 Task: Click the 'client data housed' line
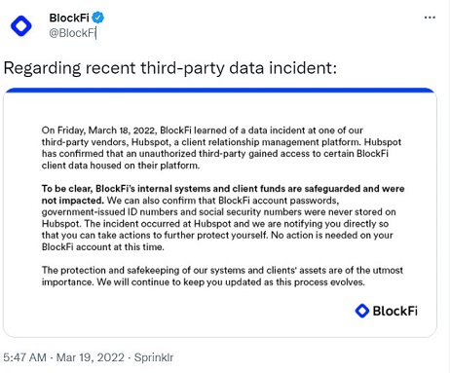pyautogui.click(x=121, y=166)
